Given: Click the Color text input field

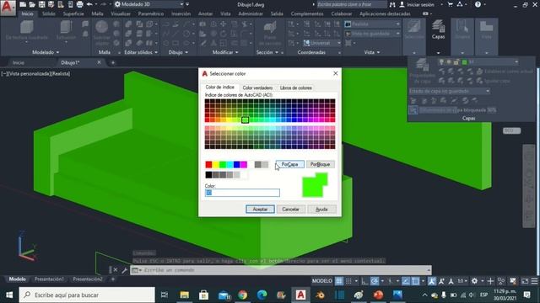Looking at the screenshot, I should [x=242, y=193].
